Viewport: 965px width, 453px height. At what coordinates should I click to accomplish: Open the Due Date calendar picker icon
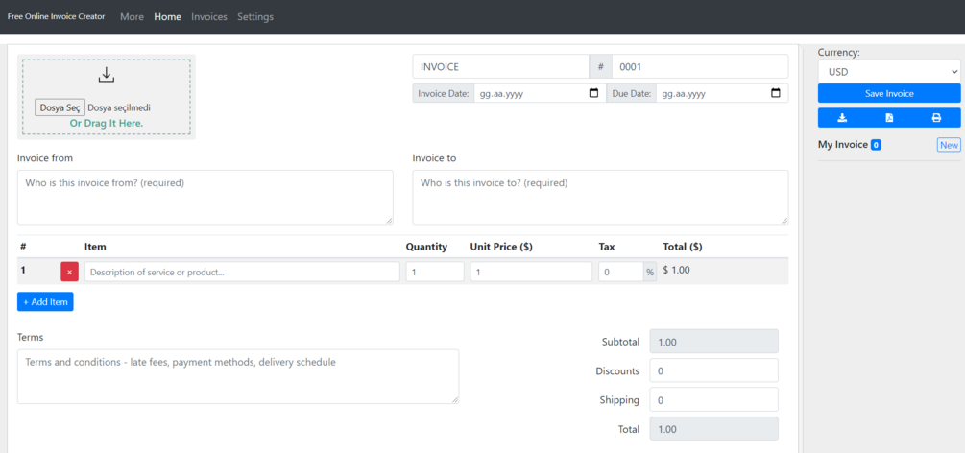coord(776,94)
